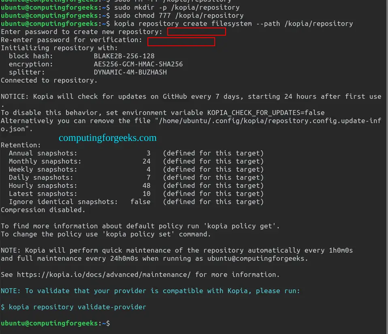388x334 pixels.
Task: Click the 'Annual snapshots:' row label
Action: coord(43,153)
